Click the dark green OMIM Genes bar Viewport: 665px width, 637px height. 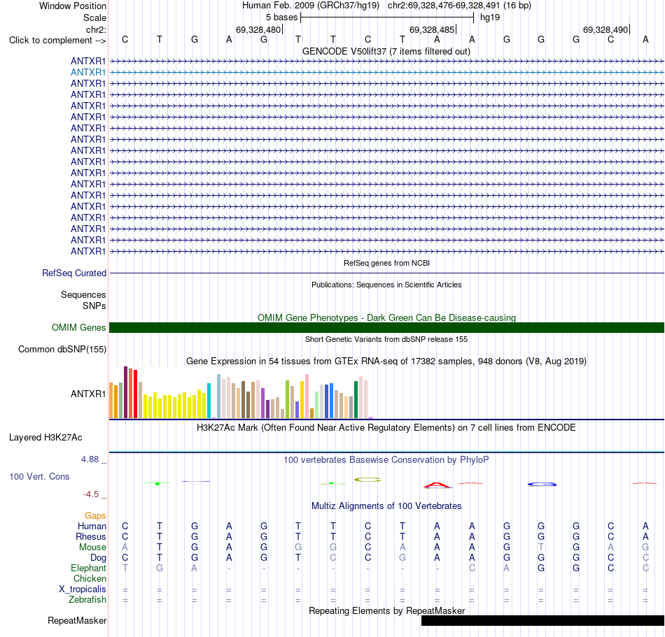click(387, 327)
